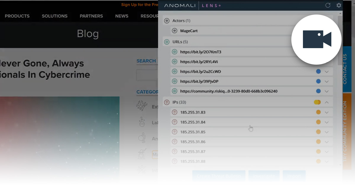Click the Create Threat Bulletin button
Viewport: 355px width, 186px height.
click(x=219, y=176)
